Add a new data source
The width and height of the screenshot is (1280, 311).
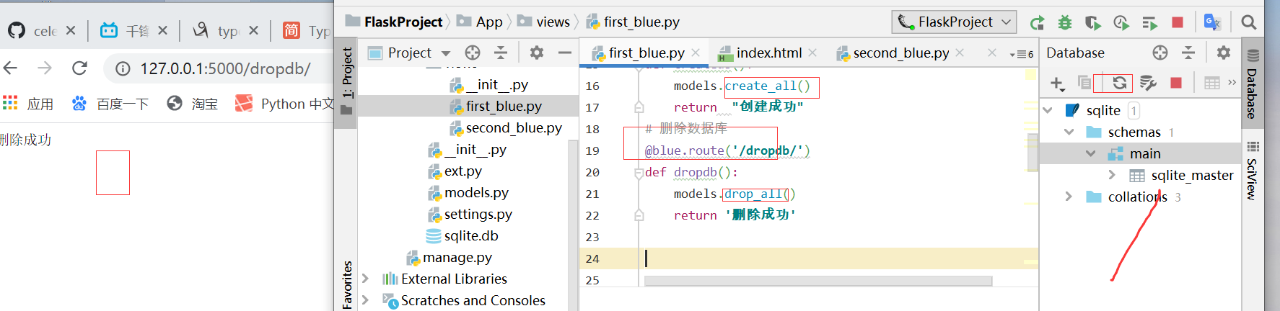[x=1057, y=84]
